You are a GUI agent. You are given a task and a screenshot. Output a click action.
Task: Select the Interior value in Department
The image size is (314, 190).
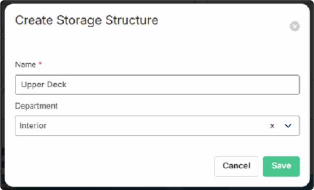pyautogui.click(x=33, y=126)
